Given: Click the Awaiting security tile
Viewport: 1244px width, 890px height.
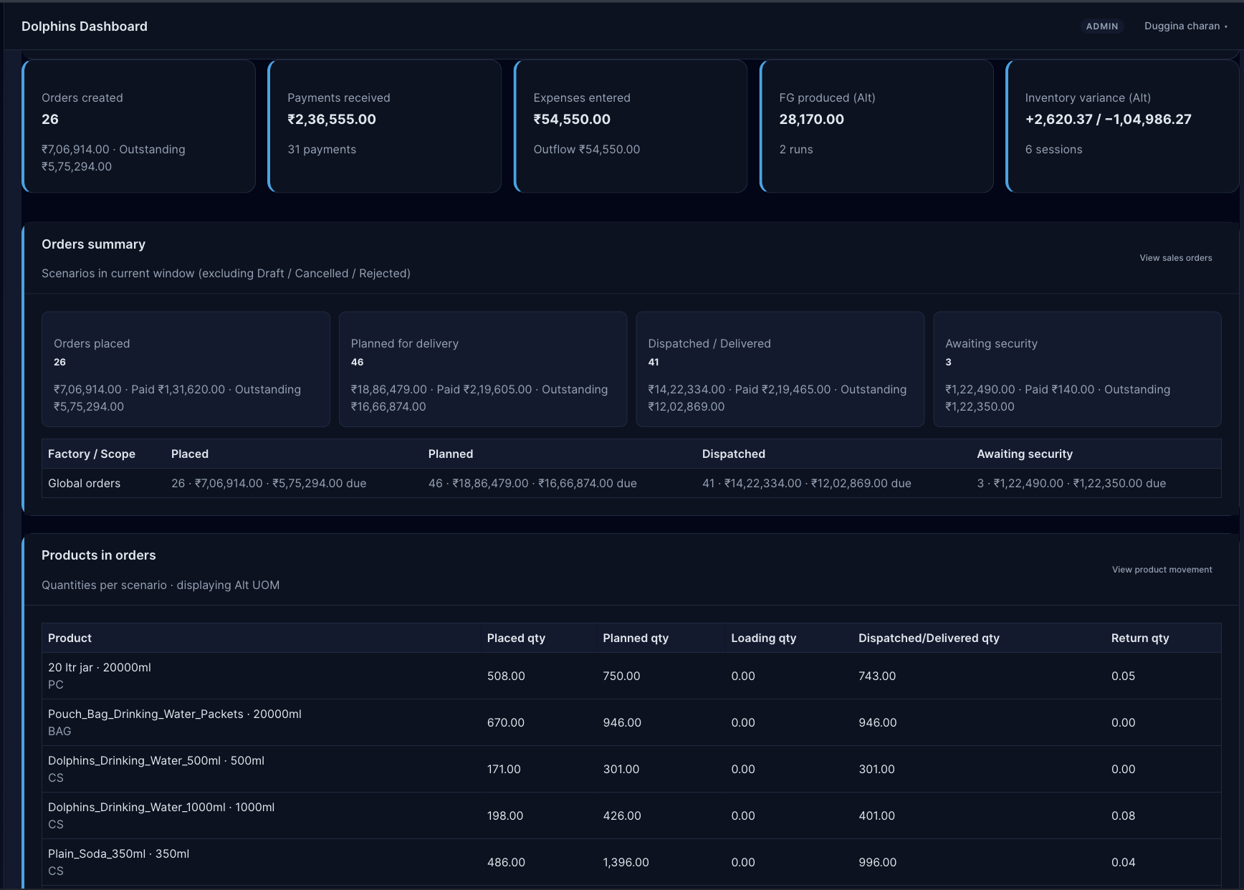Looking at the screenshot, I should click(1077, 369).
